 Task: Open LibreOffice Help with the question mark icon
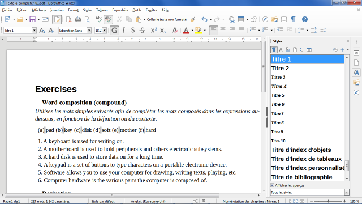305,19
